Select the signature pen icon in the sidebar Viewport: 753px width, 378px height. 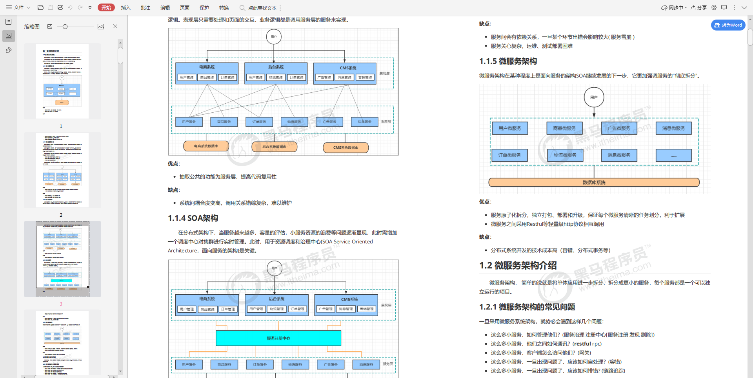(x=8, y=50)
